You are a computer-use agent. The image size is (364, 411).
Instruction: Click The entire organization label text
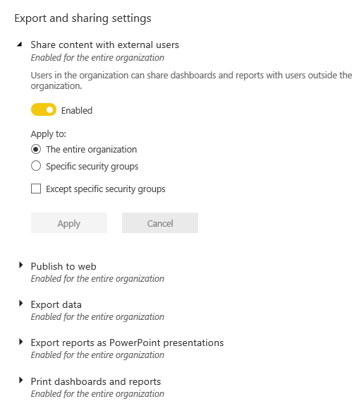92,150
